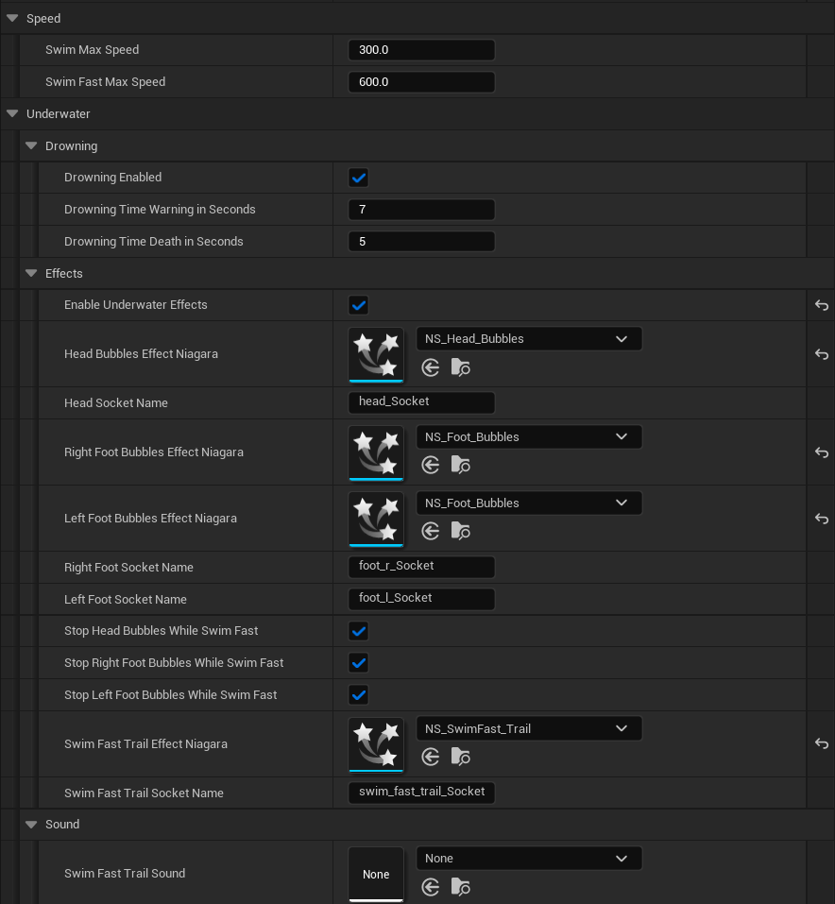Click the NS_SwimFast_Trail Niagara thumbnail
The height and width of the screenshot is (904, 835).
point(376,744)
